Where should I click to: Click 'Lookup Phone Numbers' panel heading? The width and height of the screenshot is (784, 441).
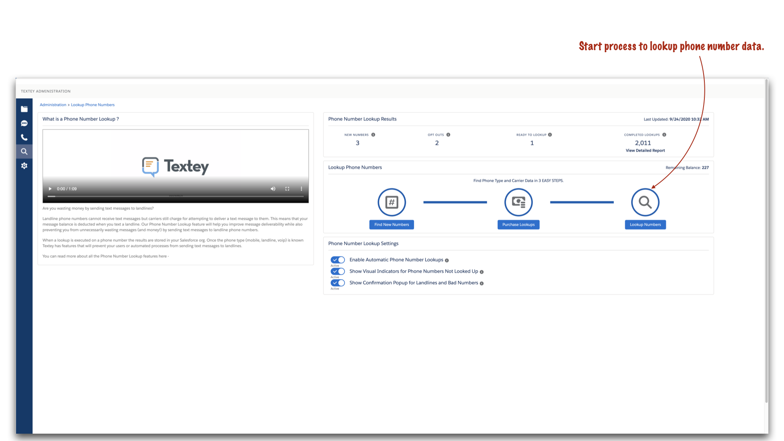355,167
